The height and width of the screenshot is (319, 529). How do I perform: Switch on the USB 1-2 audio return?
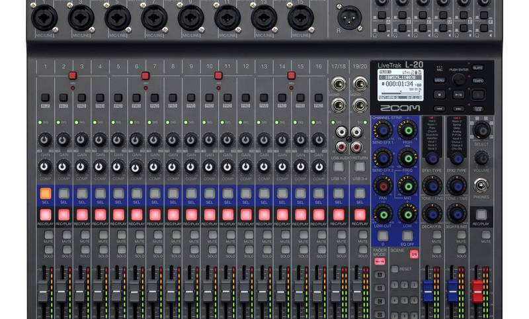pos(339,166)
